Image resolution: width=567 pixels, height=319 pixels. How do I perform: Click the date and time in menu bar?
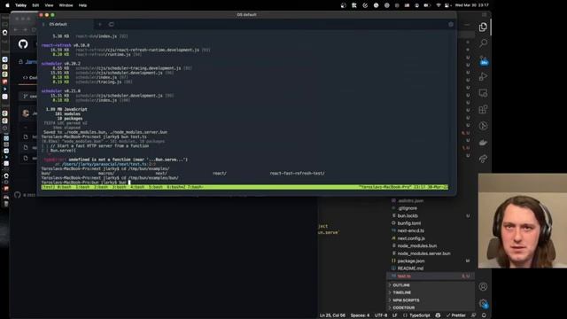[472, 5]
